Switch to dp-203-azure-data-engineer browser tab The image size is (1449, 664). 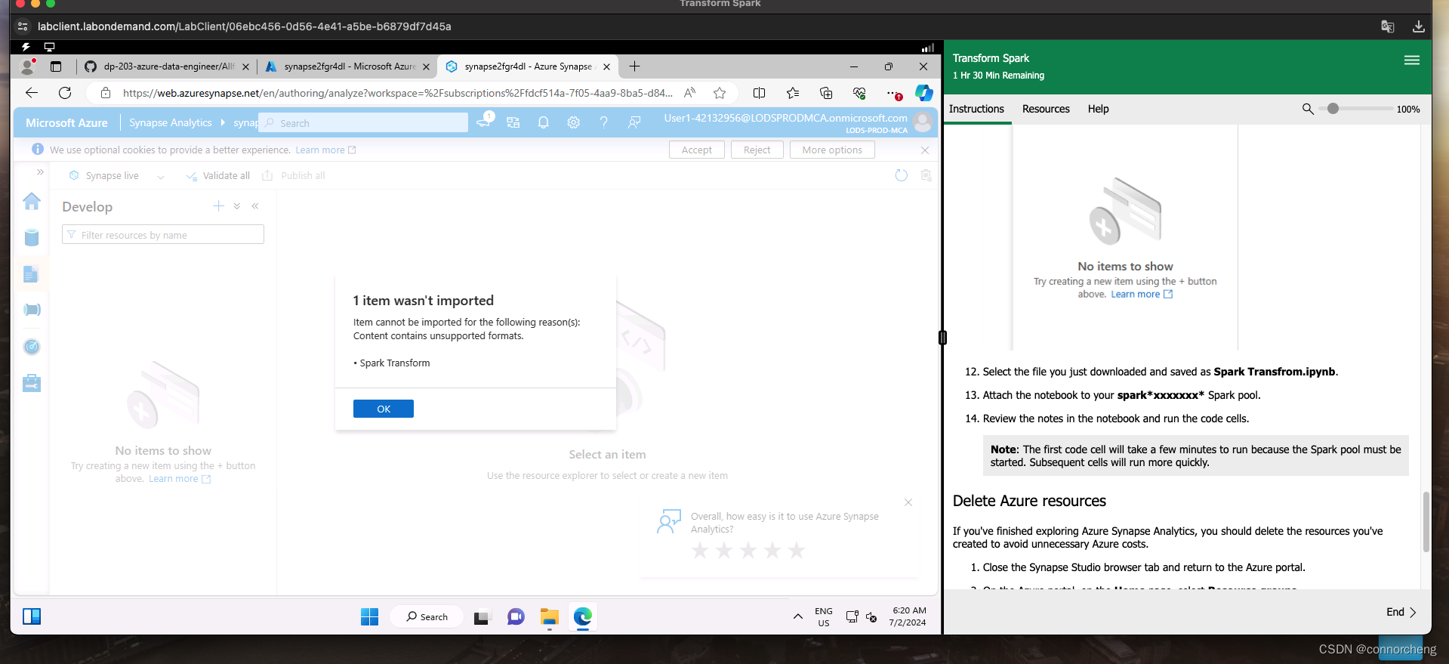tap(167, 66)
